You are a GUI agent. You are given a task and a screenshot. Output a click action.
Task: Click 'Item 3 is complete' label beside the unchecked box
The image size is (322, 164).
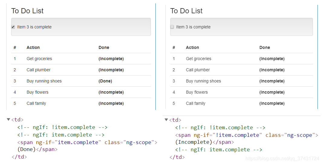pyautogui.click(x=193, y=27)
